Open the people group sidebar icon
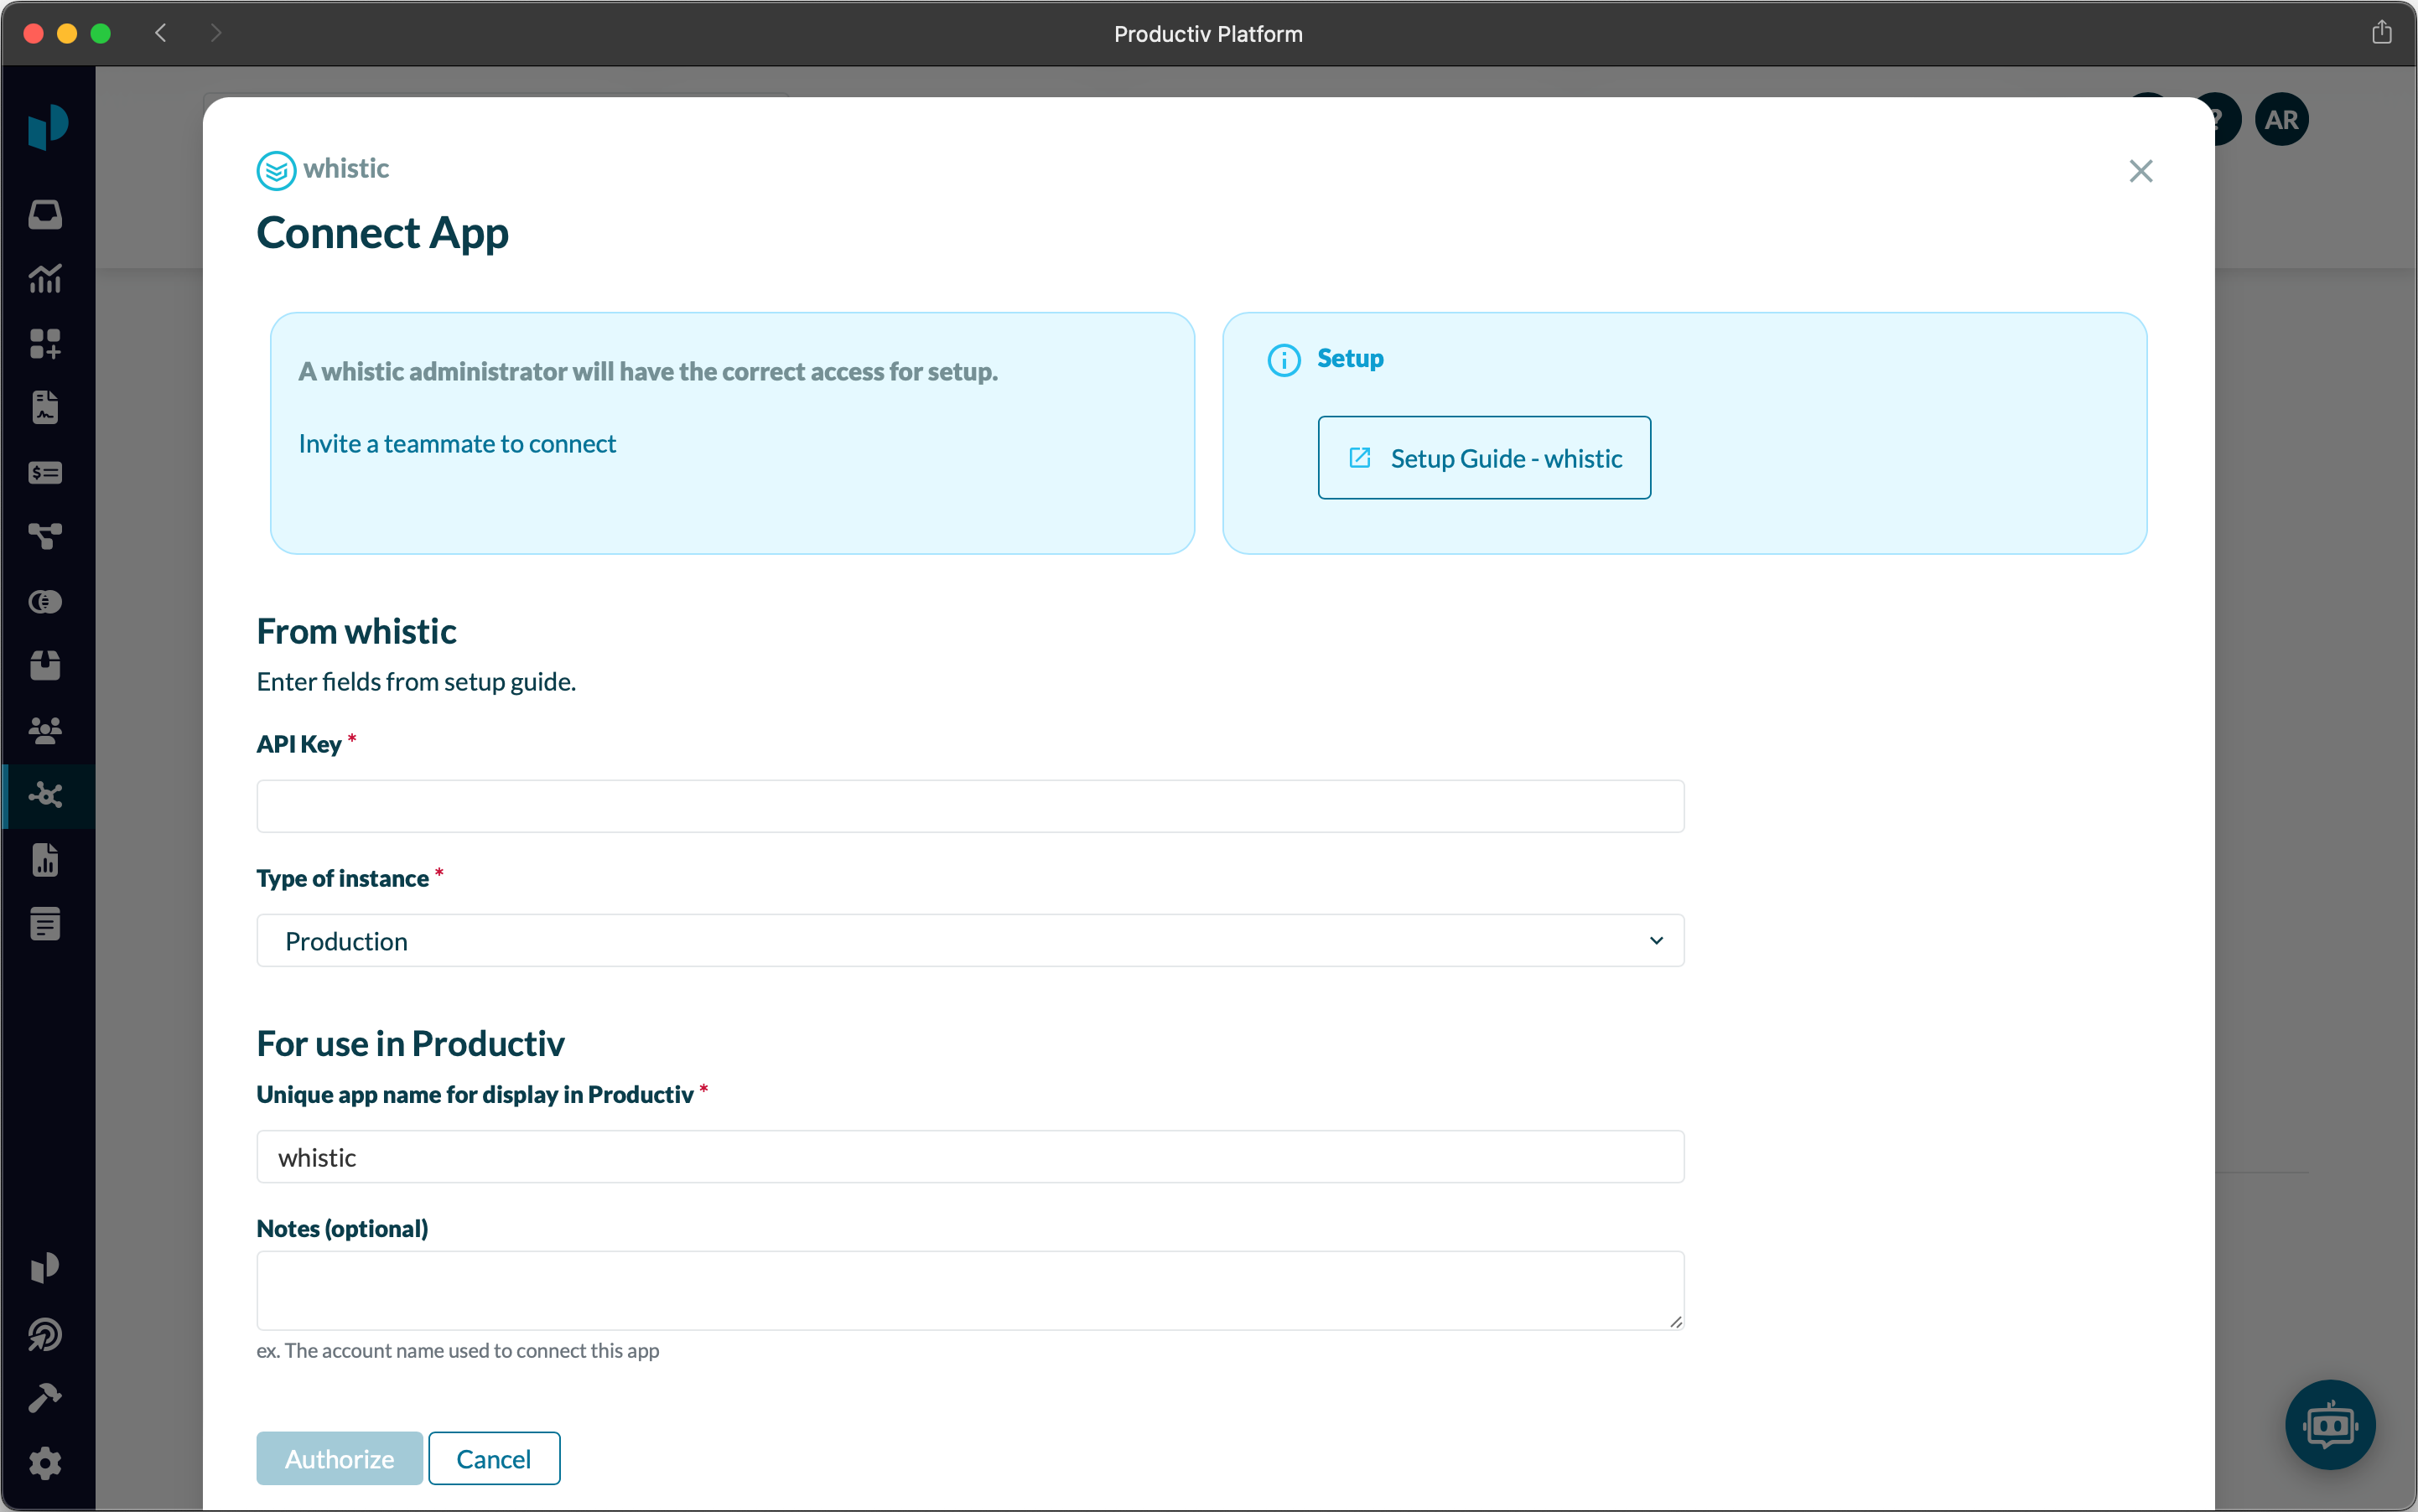Viewport: 2418px width, 1512px height. click(45, 730)
